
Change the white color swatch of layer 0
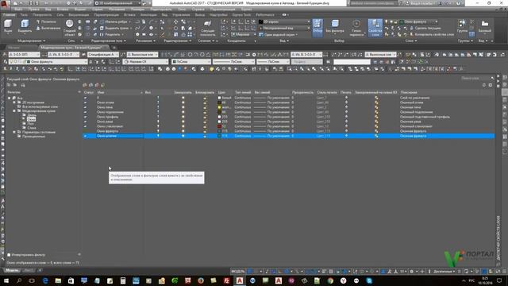pyautogui.click(x=219, y=98)
